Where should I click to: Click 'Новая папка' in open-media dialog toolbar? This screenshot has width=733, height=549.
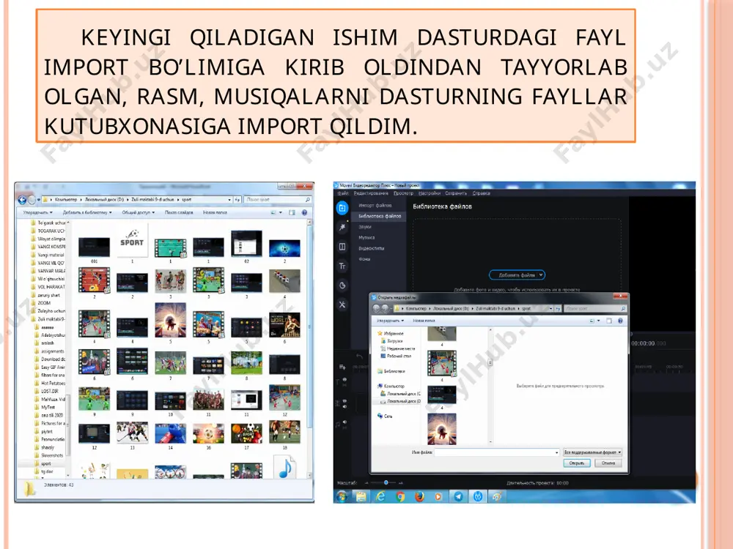424,321
